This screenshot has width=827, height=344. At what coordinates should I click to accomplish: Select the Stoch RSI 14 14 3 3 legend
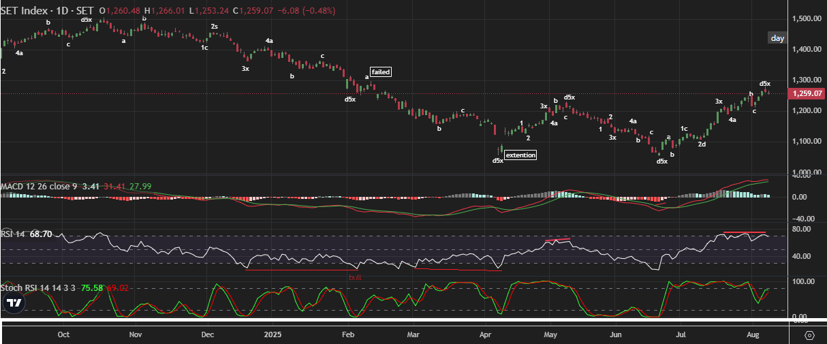click(39, 288)
